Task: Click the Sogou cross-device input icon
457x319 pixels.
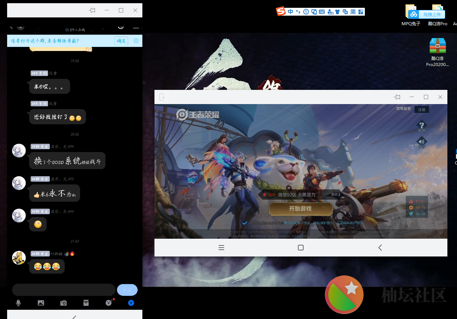Action: 314,12
